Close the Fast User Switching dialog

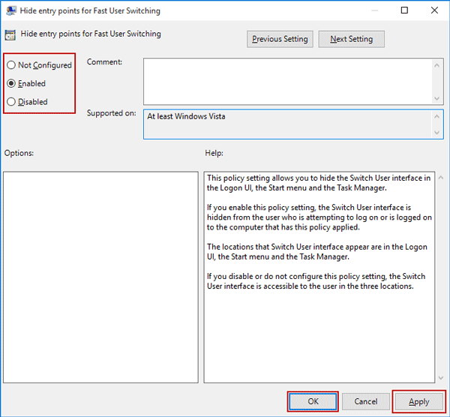tap(436, 10)
